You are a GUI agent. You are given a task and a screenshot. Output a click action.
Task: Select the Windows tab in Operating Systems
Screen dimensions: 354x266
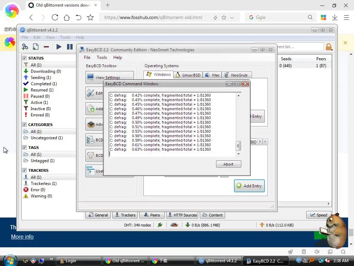pyautogui.click(x=158, y=74)
